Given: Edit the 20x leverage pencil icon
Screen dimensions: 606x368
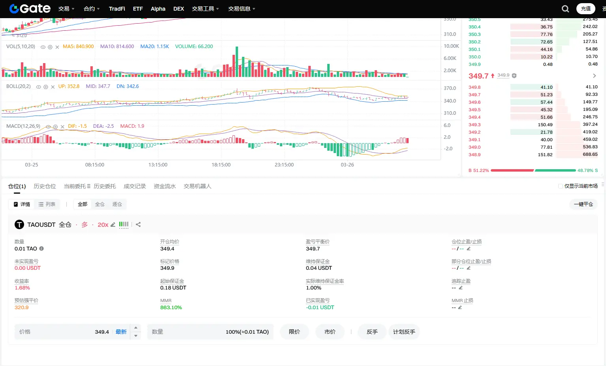Looking at the screenshot, I should [x=113, y=224].
